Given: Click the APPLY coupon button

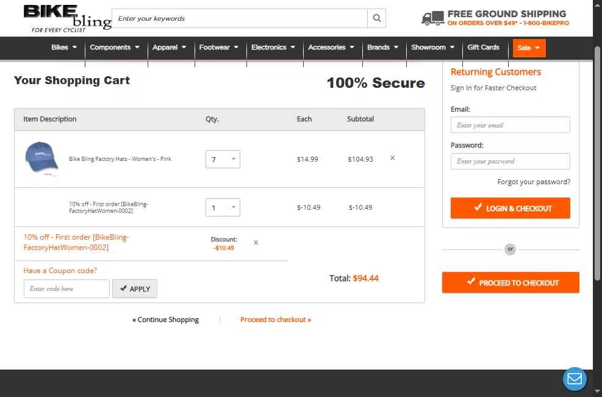Looking at the screenshot, I should 135,288.
